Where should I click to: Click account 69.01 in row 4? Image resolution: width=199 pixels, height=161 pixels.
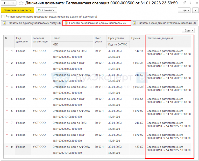(98, 87)
